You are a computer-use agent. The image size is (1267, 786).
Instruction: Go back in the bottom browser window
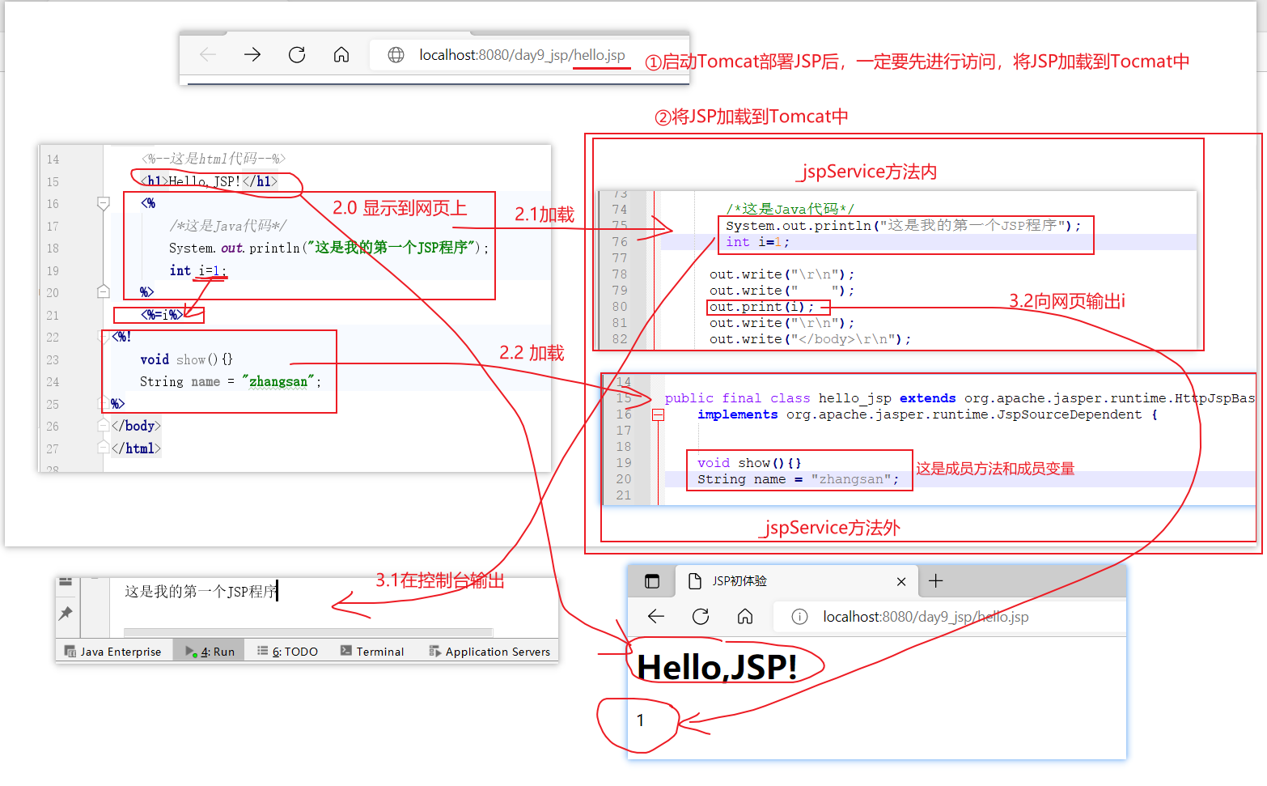tap(656, 617)
